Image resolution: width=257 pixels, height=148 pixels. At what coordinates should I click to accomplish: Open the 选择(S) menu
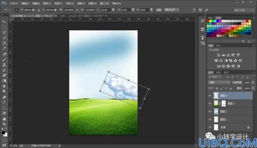pyautogui.click(x=70, y=3)
